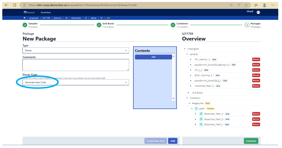The height and width of the screenshot is (148, 282).
Task: Remove BGal1_NewPrep_1_1 sample
Action: (x=256, y=75)
